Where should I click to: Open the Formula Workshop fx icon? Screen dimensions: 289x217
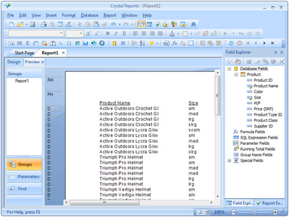point(175,43)
